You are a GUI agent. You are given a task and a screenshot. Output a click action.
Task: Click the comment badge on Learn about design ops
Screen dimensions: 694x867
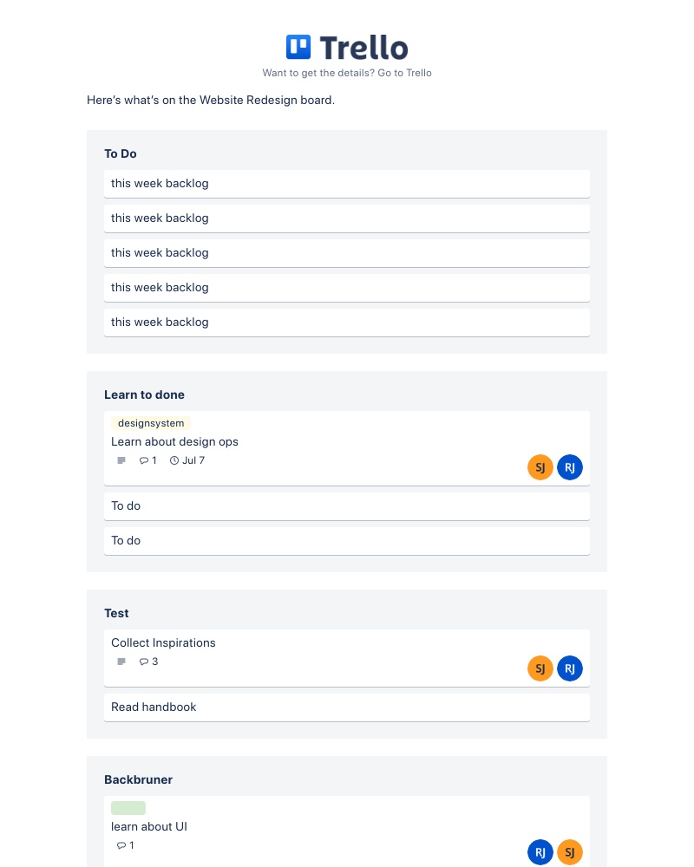(147, 460)
